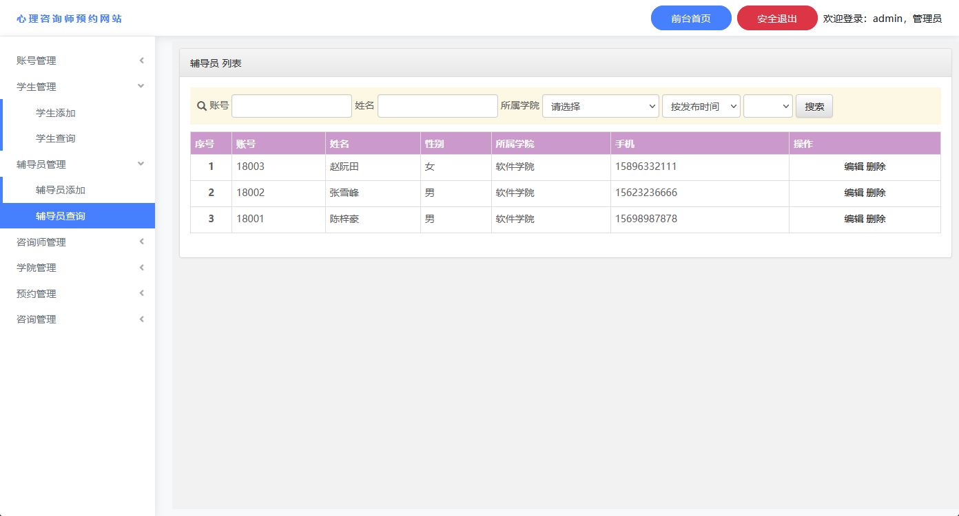Collapse the 学生管理 menu chevron
Screen dimensions: 959x516
pyautogui.click(x=141, y=86)
